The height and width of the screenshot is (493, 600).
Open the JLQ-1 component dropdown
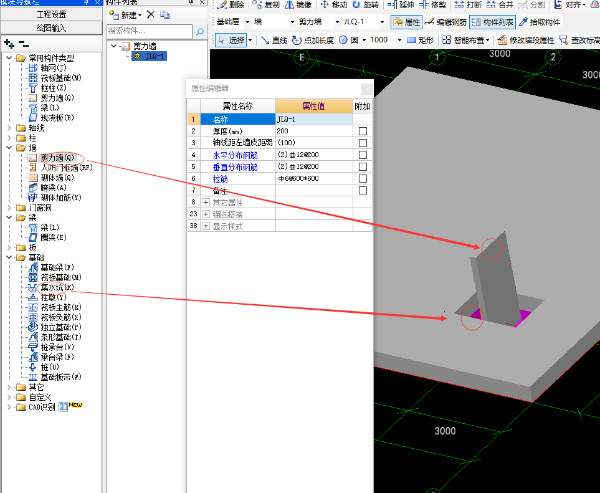382,22
